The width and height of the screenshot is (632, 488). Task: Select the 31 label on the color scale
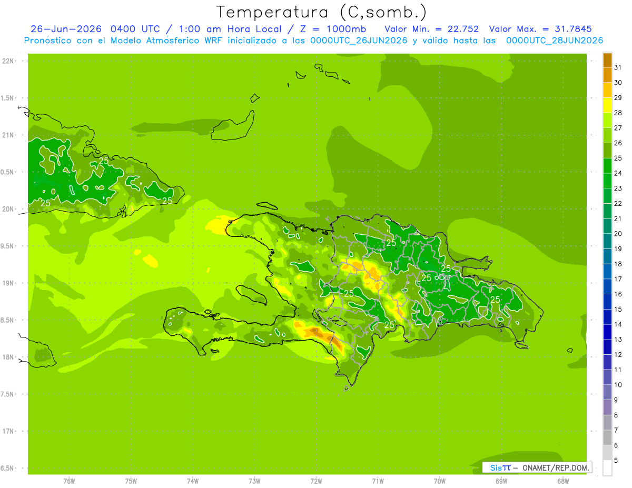click(x=618, y=67)
